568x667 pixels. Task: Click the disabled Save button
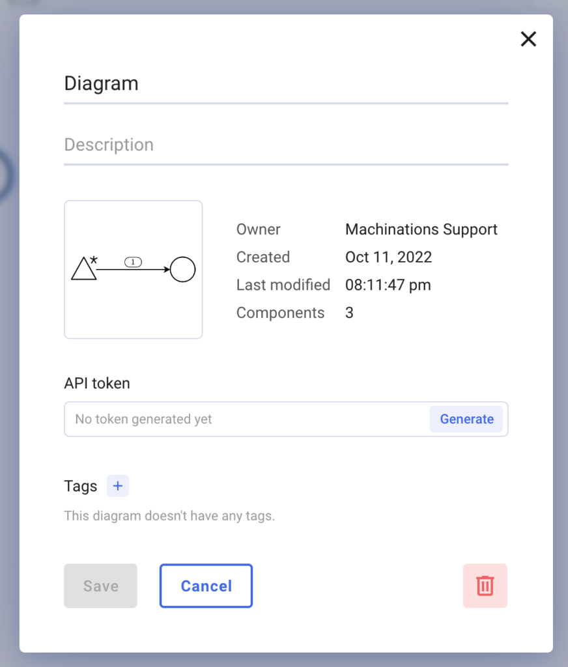[100, 586]
